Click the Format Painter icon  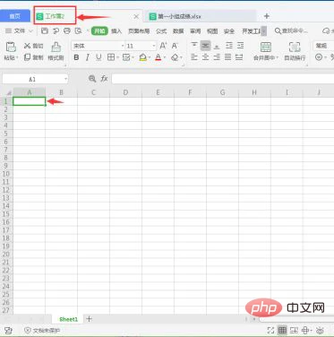pos(56,47)
